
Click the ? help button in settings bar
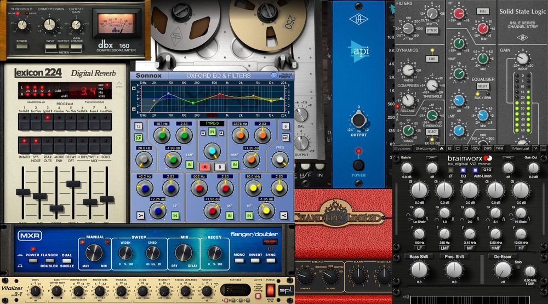point(535,148)
